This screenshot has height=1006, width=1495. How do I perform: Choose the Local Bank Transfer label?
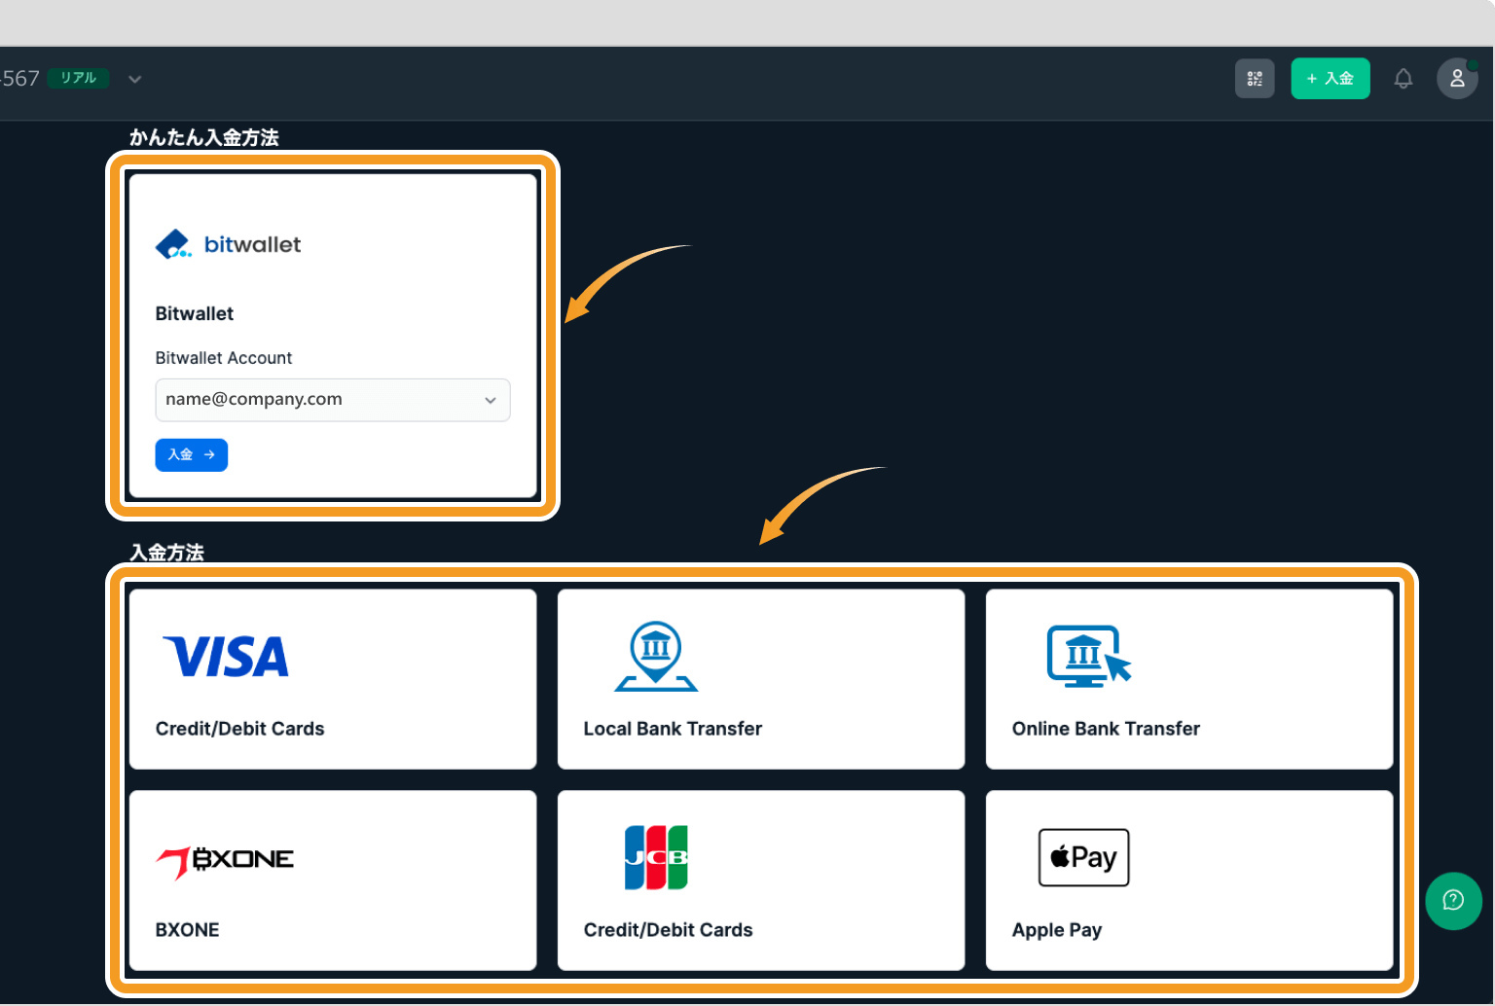coord(673,729)
